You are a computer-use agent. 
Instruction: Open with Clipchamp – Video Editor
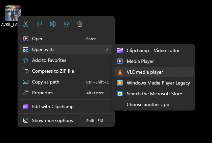154,50
